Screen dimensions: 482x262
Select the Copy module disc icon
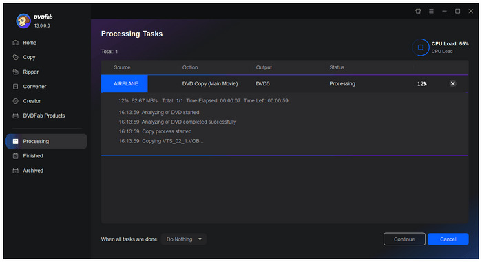click(16, 57)
